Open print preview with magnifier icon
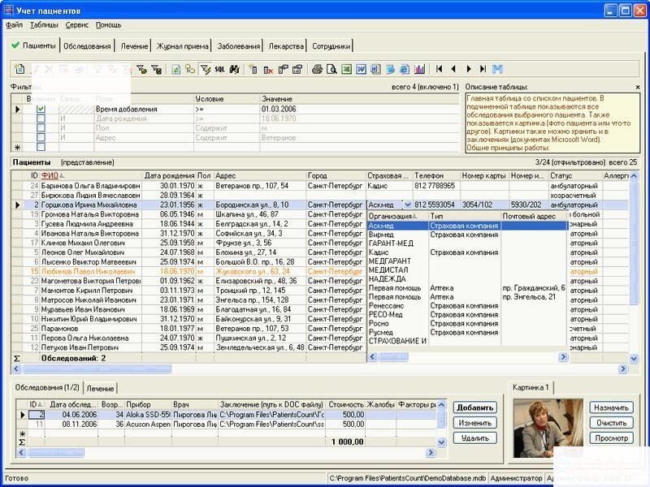The image size is (650, 487). (331, 69)
